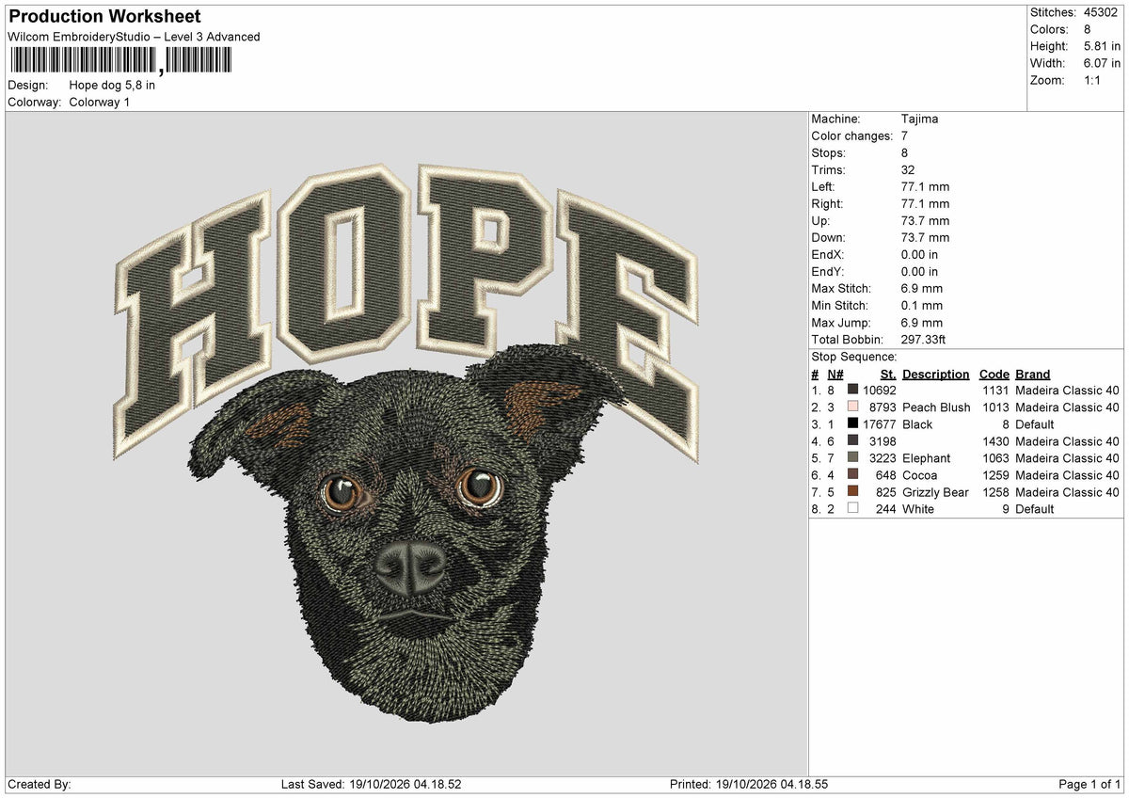This screenshot has width=1129, height=798.
Task: Click 'Madeira Classic 40' brand in Cocoa row
Action: point(1067,474)
